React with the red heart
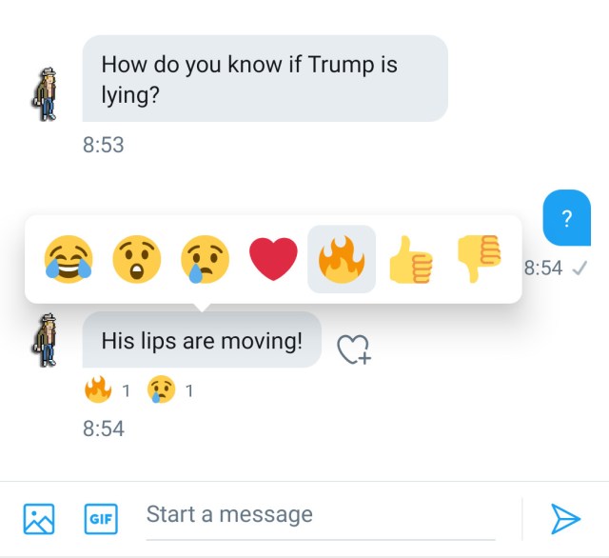The image size is (609, 558). pyautogui.click(x=273, y=259)
